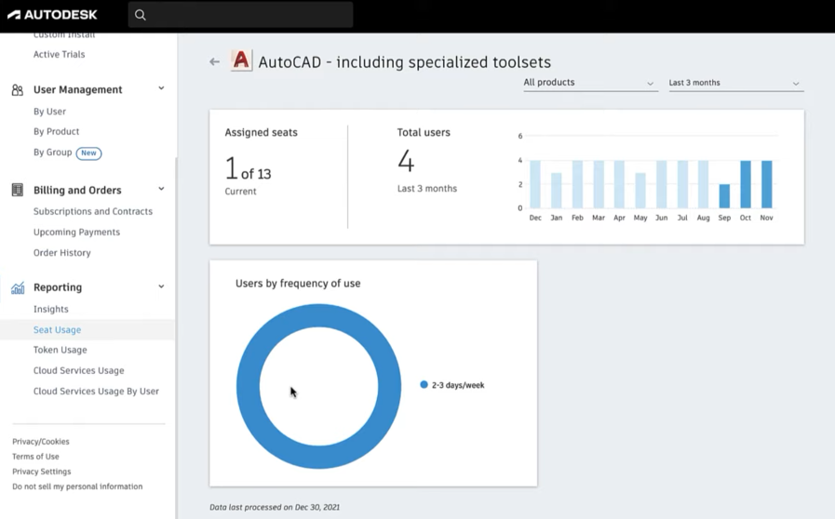The width and height of the screenshot is (835, 519).
Task: Click the User Management people icon
Action: [18, 90]
